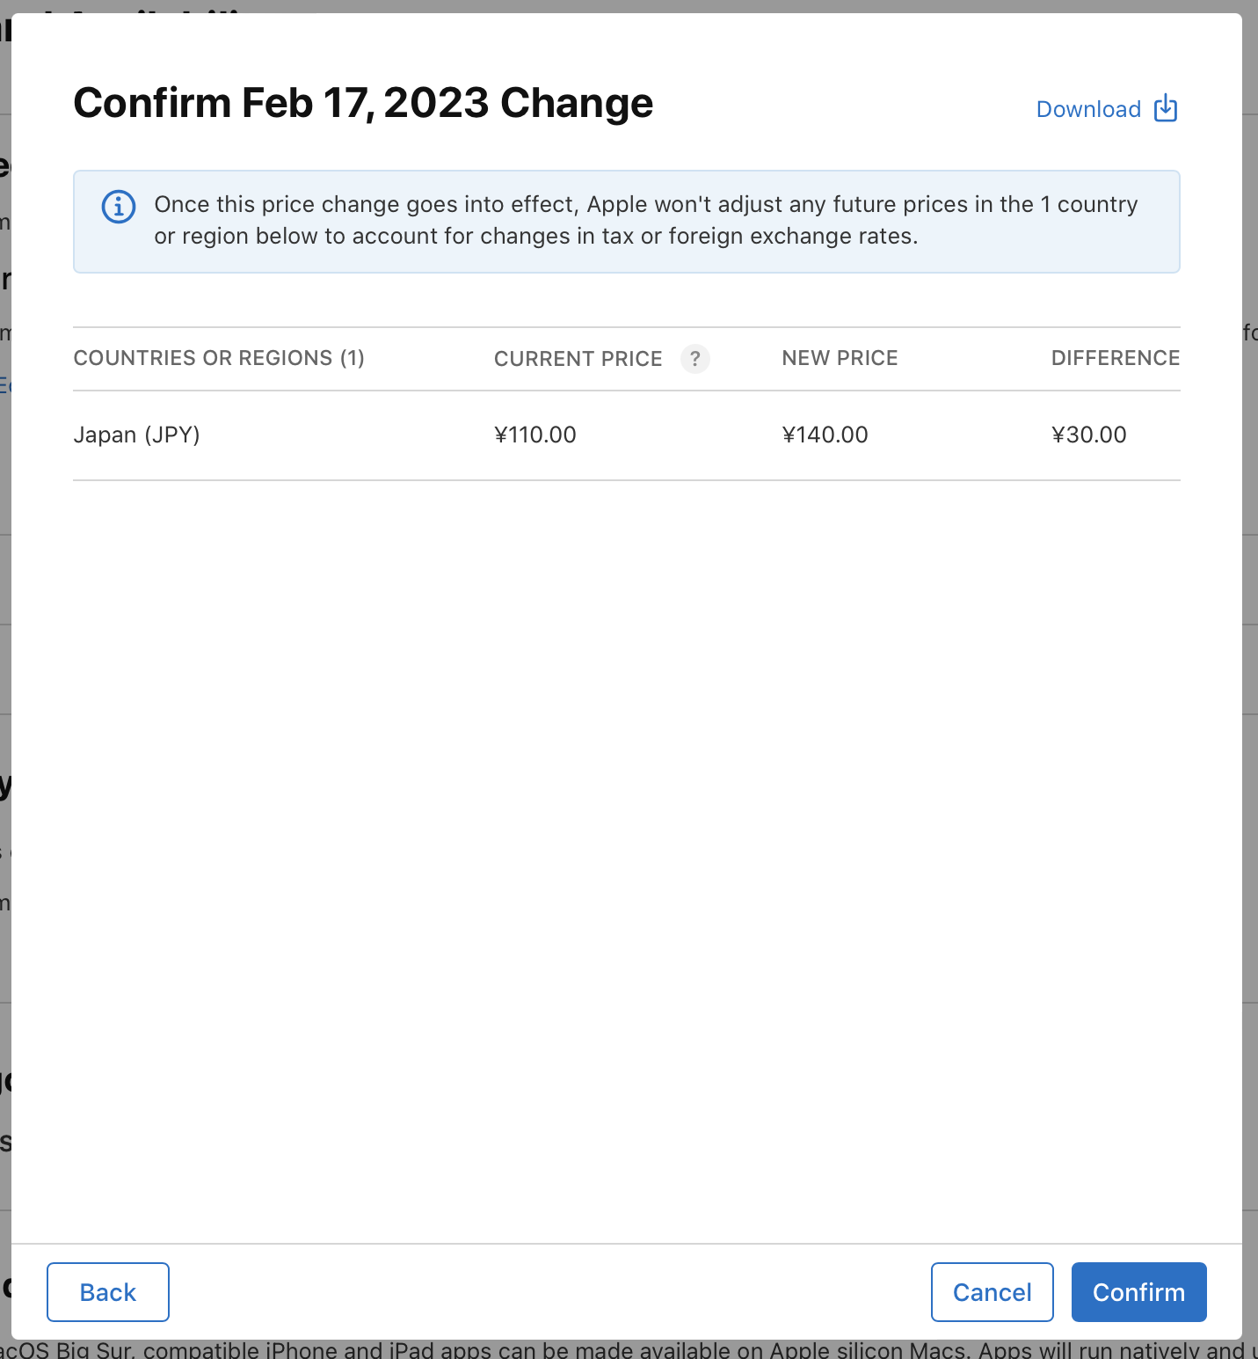Click the dialog title Confirm Feb 17, 2023 Change
This screenshot has width=1258, height=1359.
[364, 102]
